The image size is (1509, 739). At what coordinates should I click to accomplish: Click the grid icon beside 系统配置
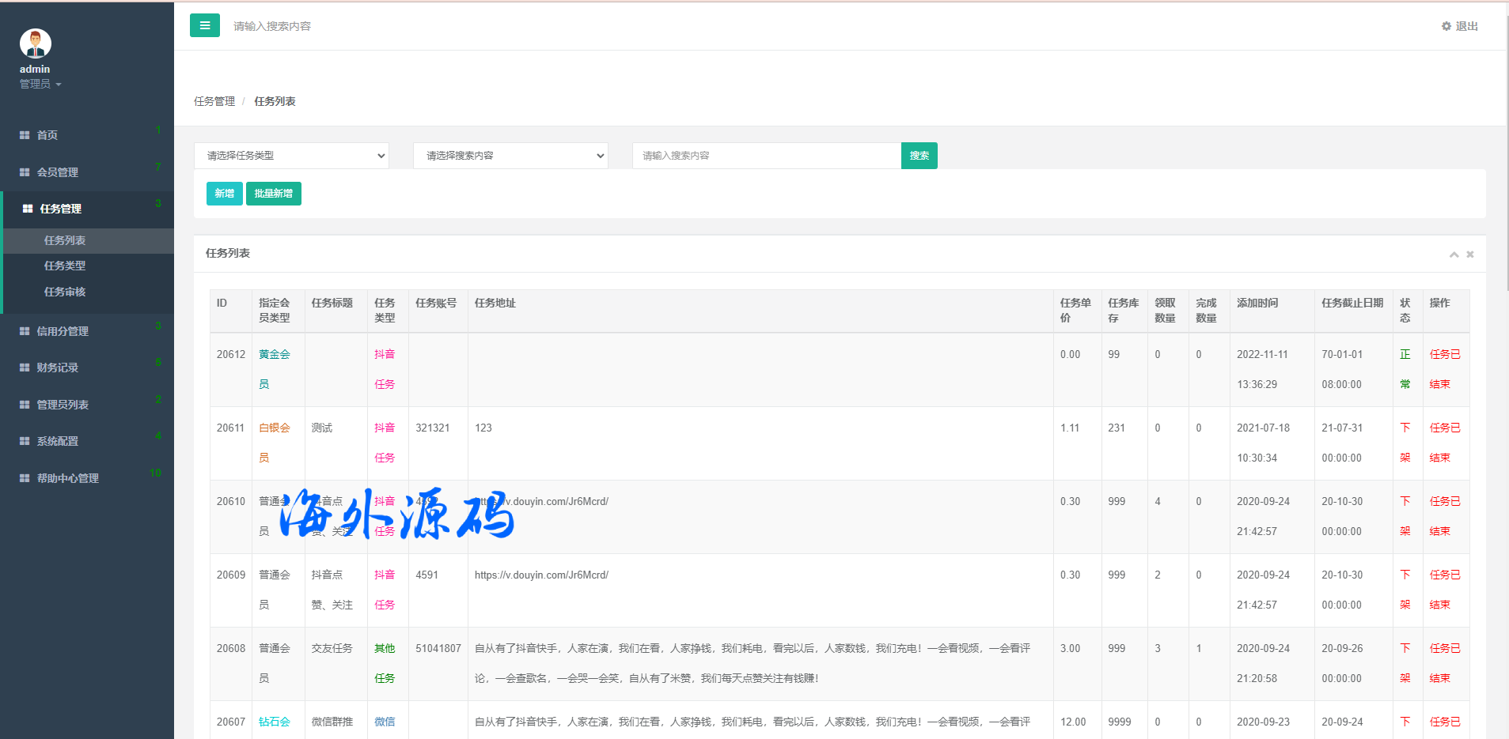[25, 441]
